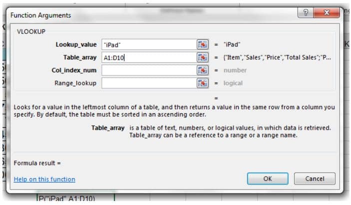Image resolution: width=351 pixels, height=205 pixels.
Task: Open the Help on this function link
Action: [x=44, y=179]
